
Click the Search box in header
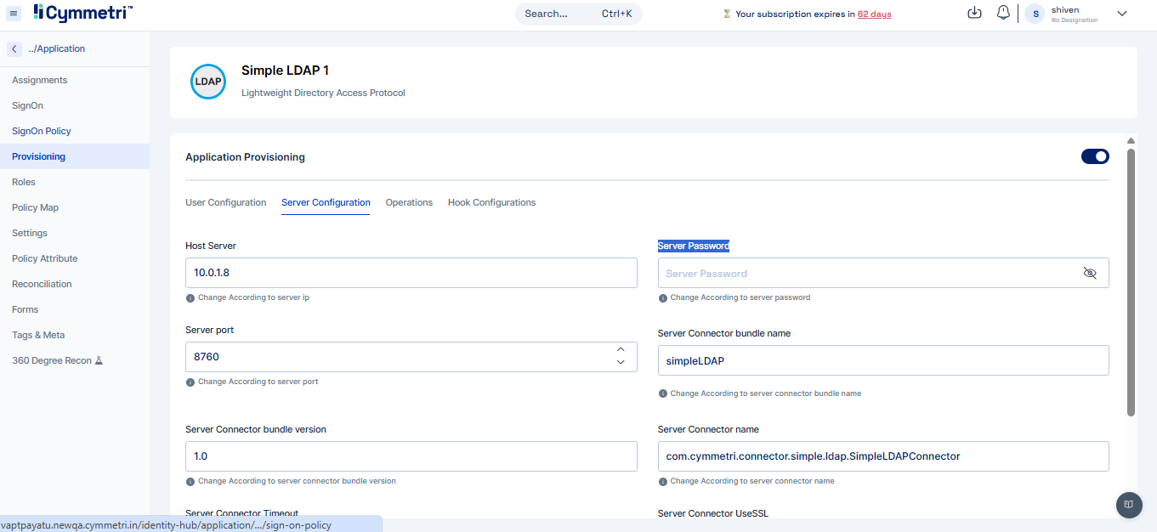(578, 14)
